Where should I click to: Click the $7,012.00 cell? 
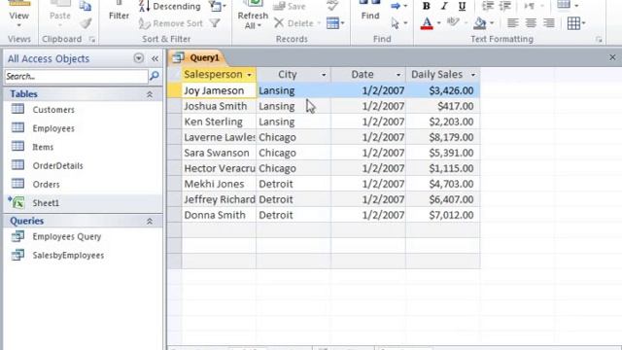pyautogui.click(x=443, y=215)
